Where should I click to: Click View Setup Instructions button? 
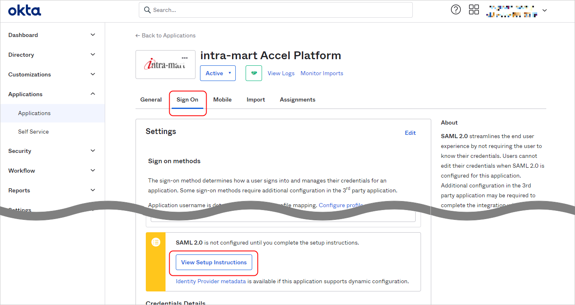(x=214, y=262)
